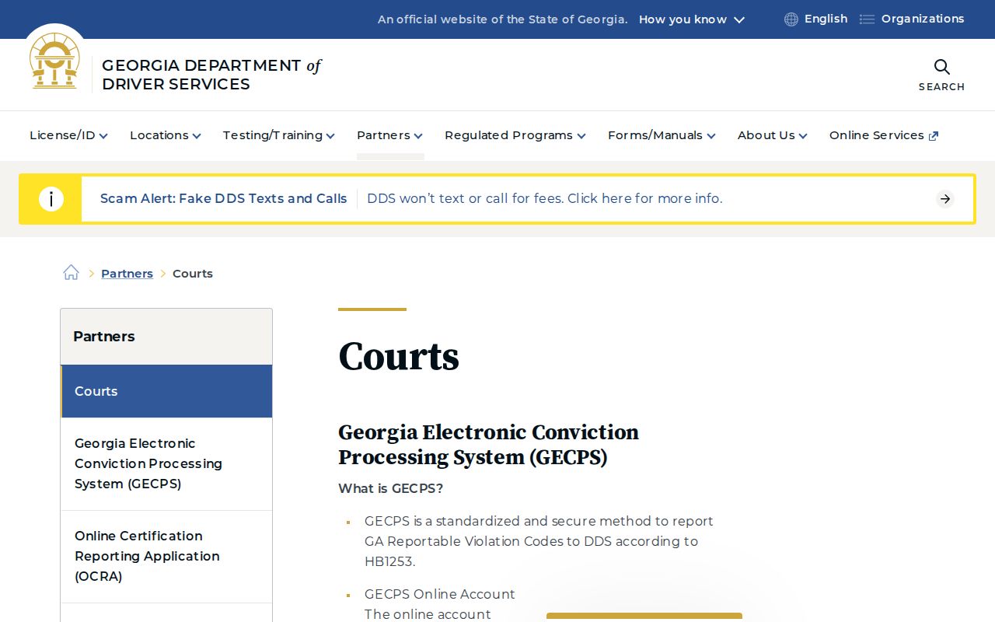Click the Partners breadcrumb link
The width and height of the screenshot is (995, 622).
pos(127,274)
